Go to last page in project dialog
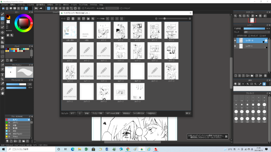The image size is (271, 152). click(122, 19)
